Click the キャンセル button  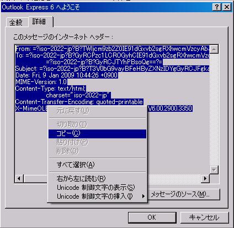(204, 217)
